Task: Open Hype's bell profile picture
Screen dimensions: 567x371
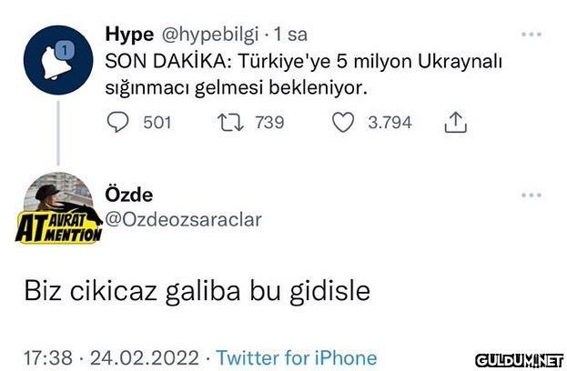Action: pyautogui.click(x=59, y=61)
